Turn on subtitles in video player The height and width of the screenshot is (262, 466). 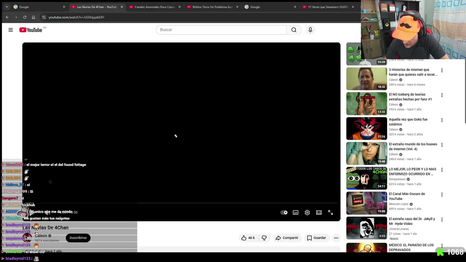pyautogui.click(x=296, y=213)
